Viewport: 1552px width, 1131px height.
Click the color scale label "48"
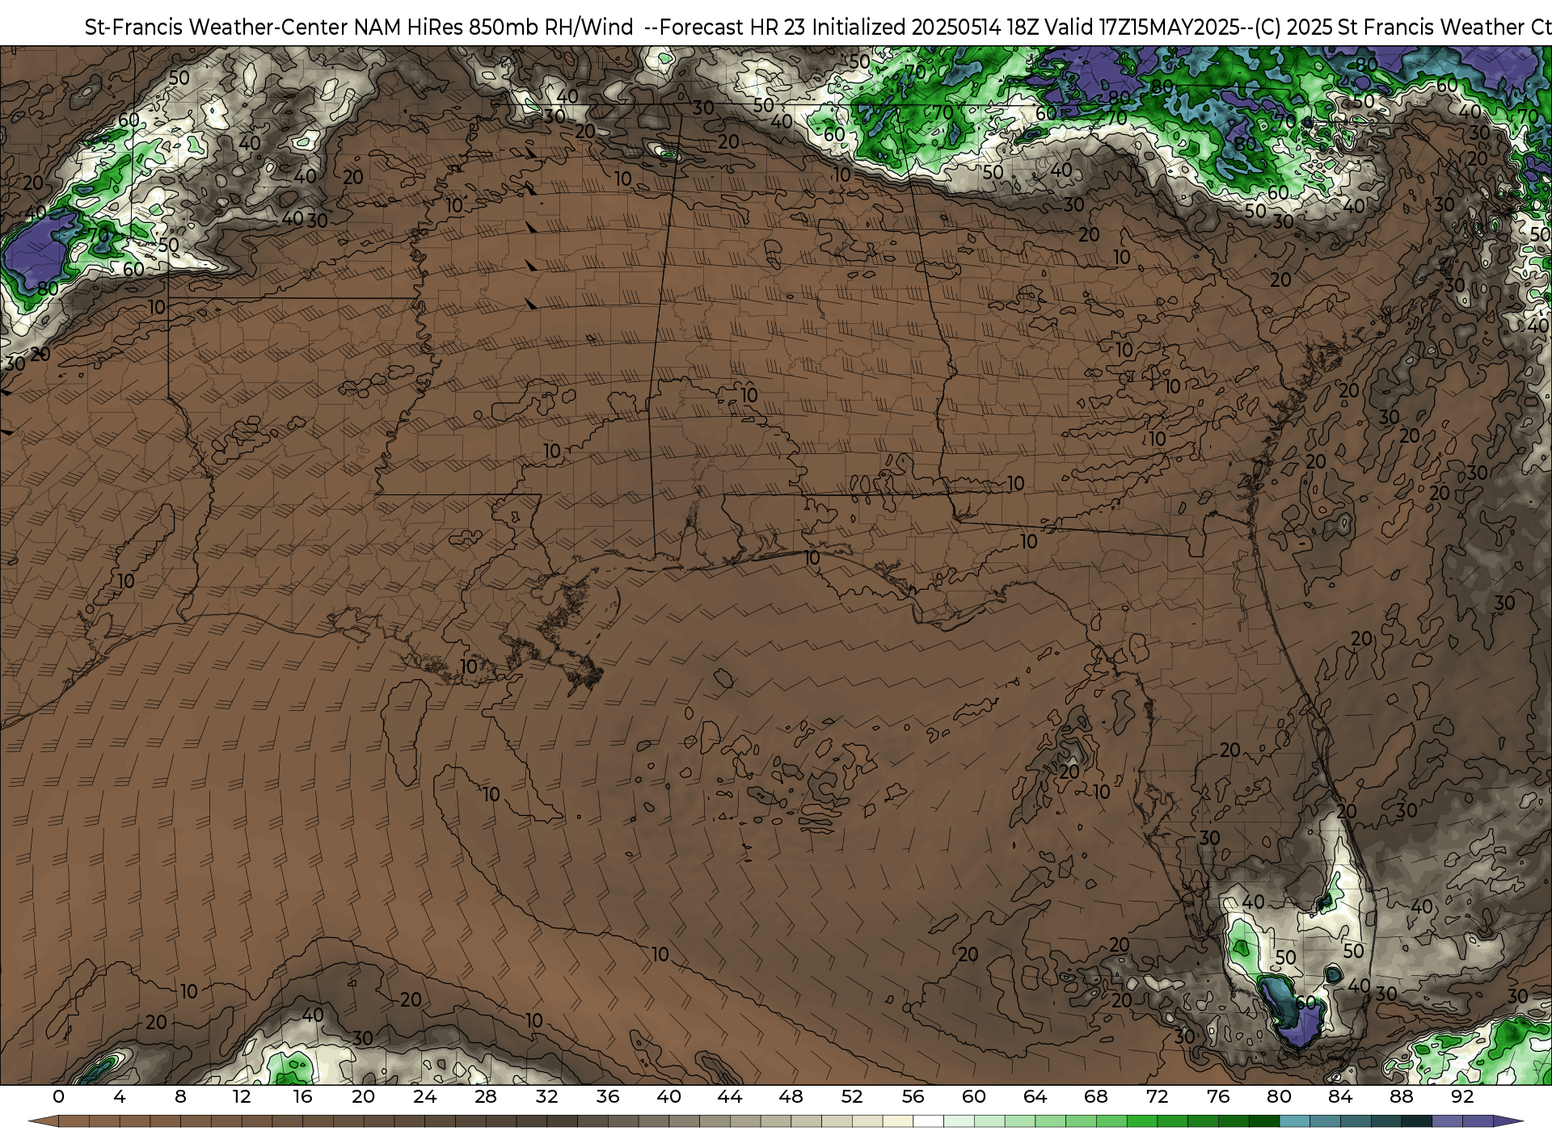791,1096
